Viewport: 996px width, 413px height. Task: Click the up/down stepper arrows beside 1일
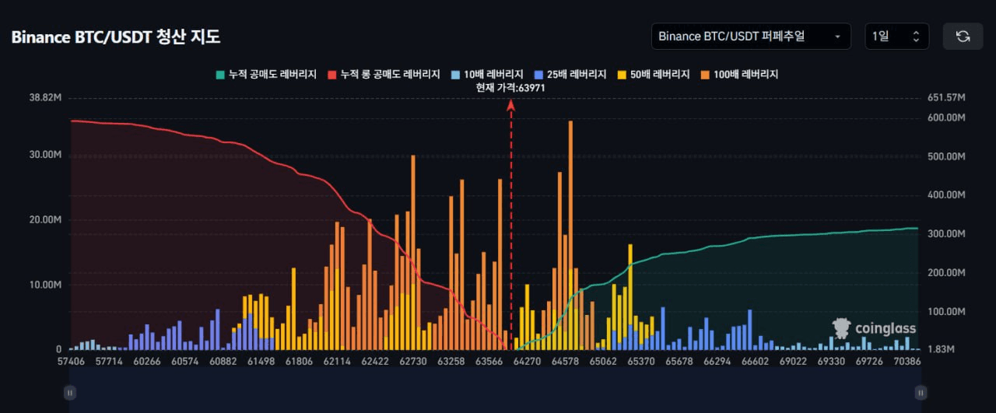pos(916,36)
